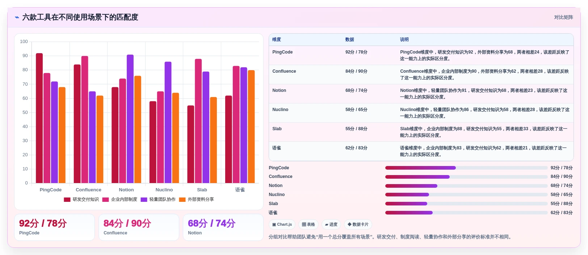The height and width of the screenshot is (255, 588).
Task: Toggle the 轻量团队协作 legend swatch
Action: tap(144, 200)
